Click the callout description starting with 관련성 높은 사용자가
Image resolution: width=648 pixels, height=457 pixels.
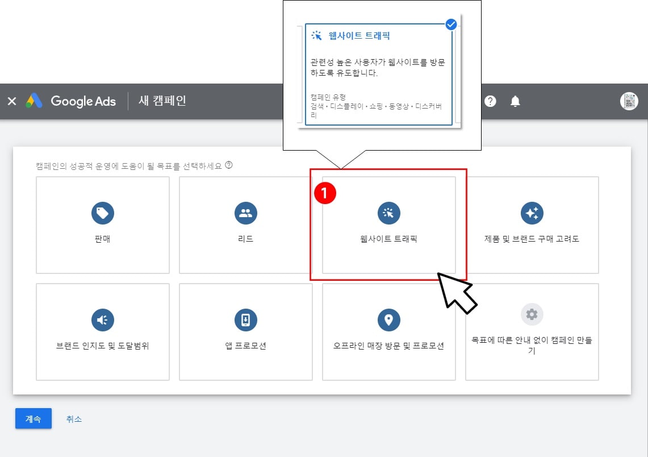(378, 68)
